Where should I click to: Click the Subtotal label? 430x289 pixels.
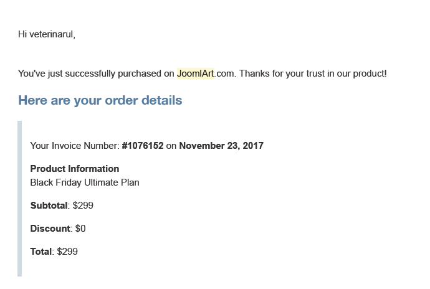[49, 206]
